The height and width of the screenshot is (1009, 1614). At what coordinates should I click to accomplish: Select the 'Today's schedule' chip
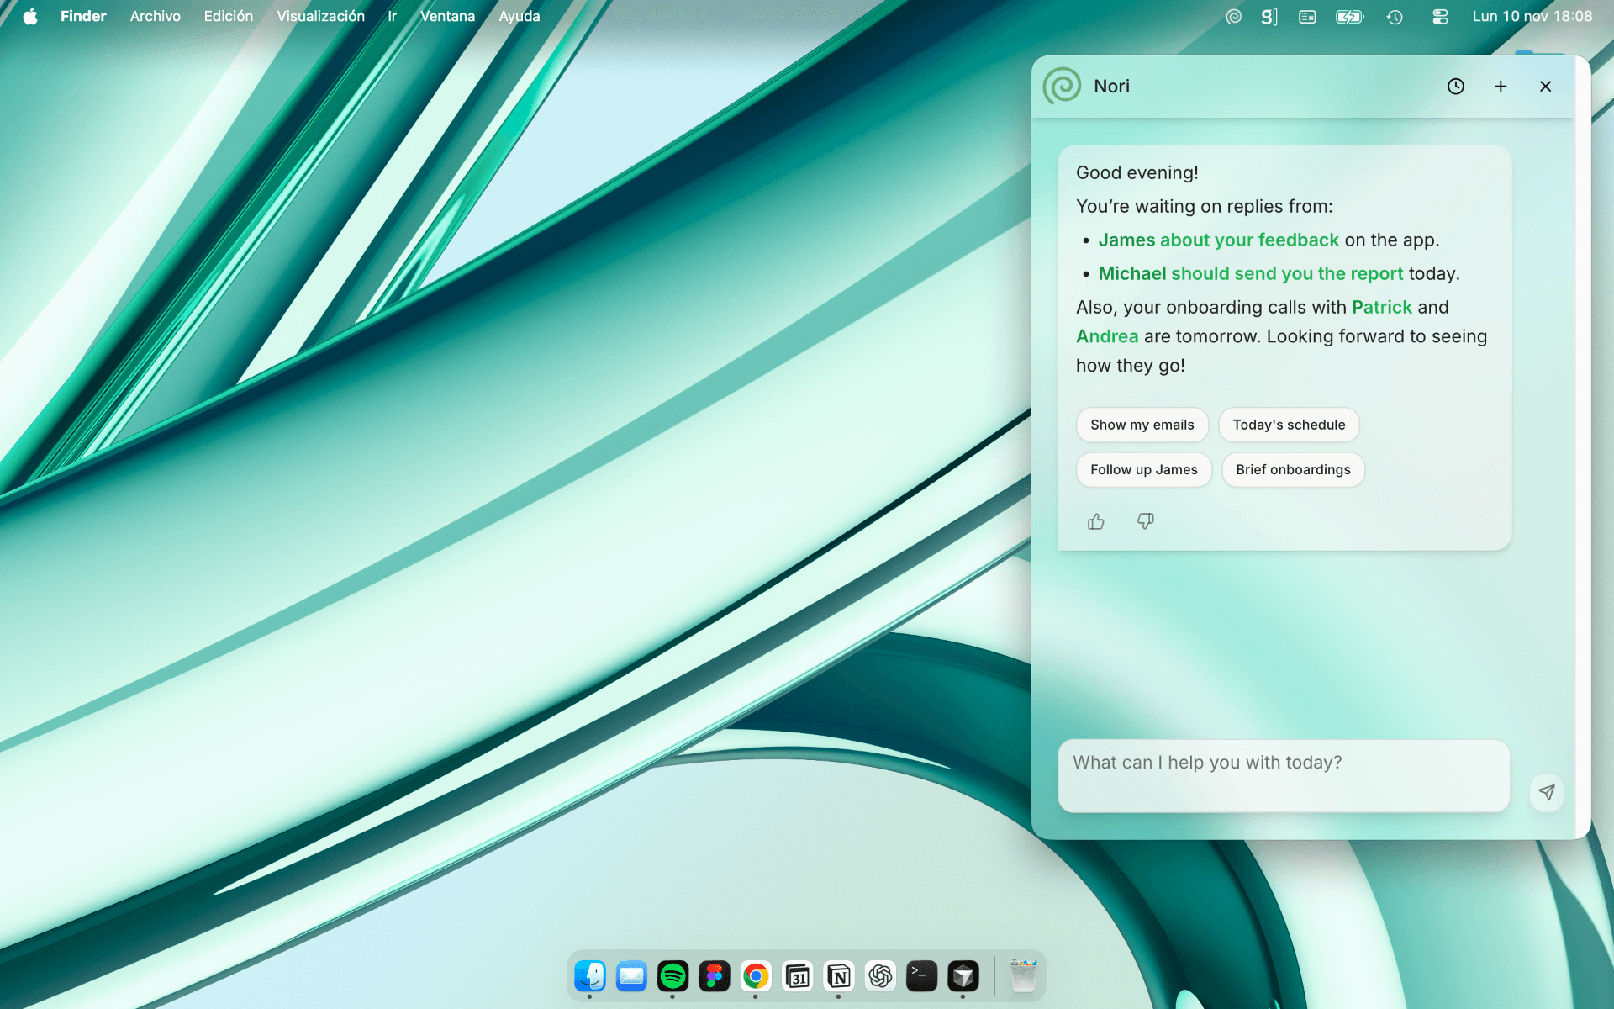tap(1289, 425)
